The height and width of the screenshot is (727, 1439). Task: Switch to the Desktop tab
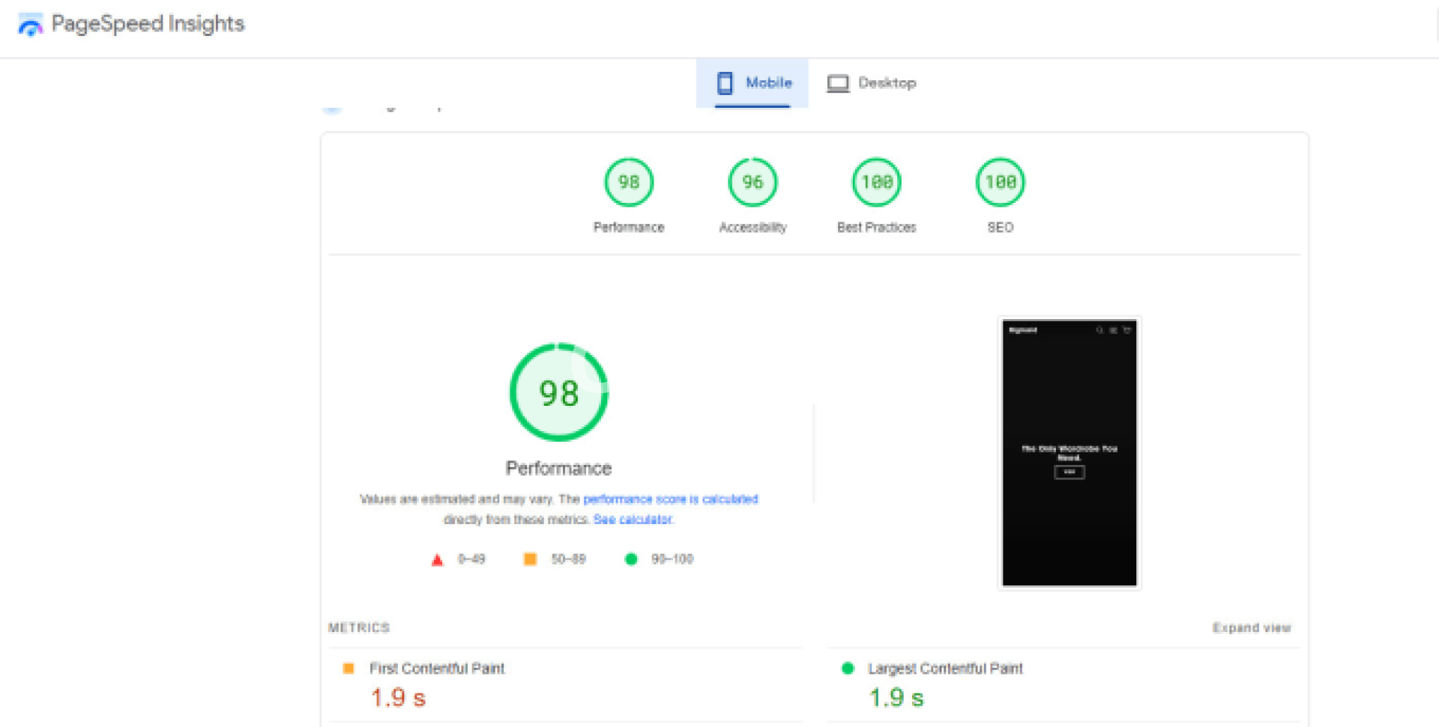872,82
